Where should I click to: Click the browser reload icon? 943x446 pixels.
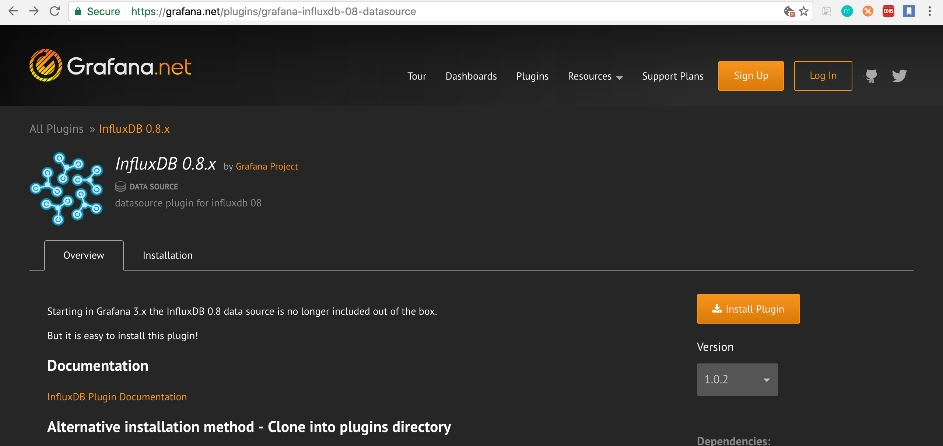coord(55,11)
